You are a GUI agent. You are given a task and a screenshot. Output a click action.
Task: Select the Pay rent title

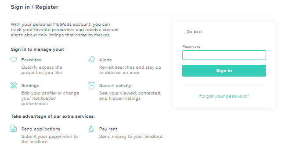pos(108,129)
